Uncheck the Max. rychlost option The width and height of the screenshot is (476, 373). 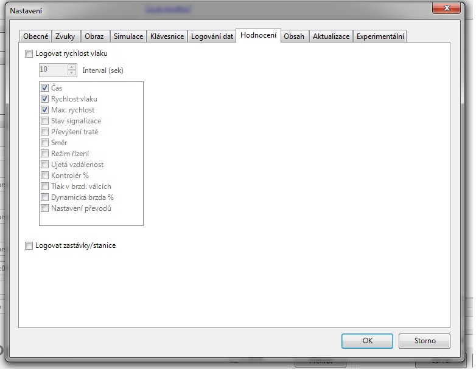pos(45,110)
